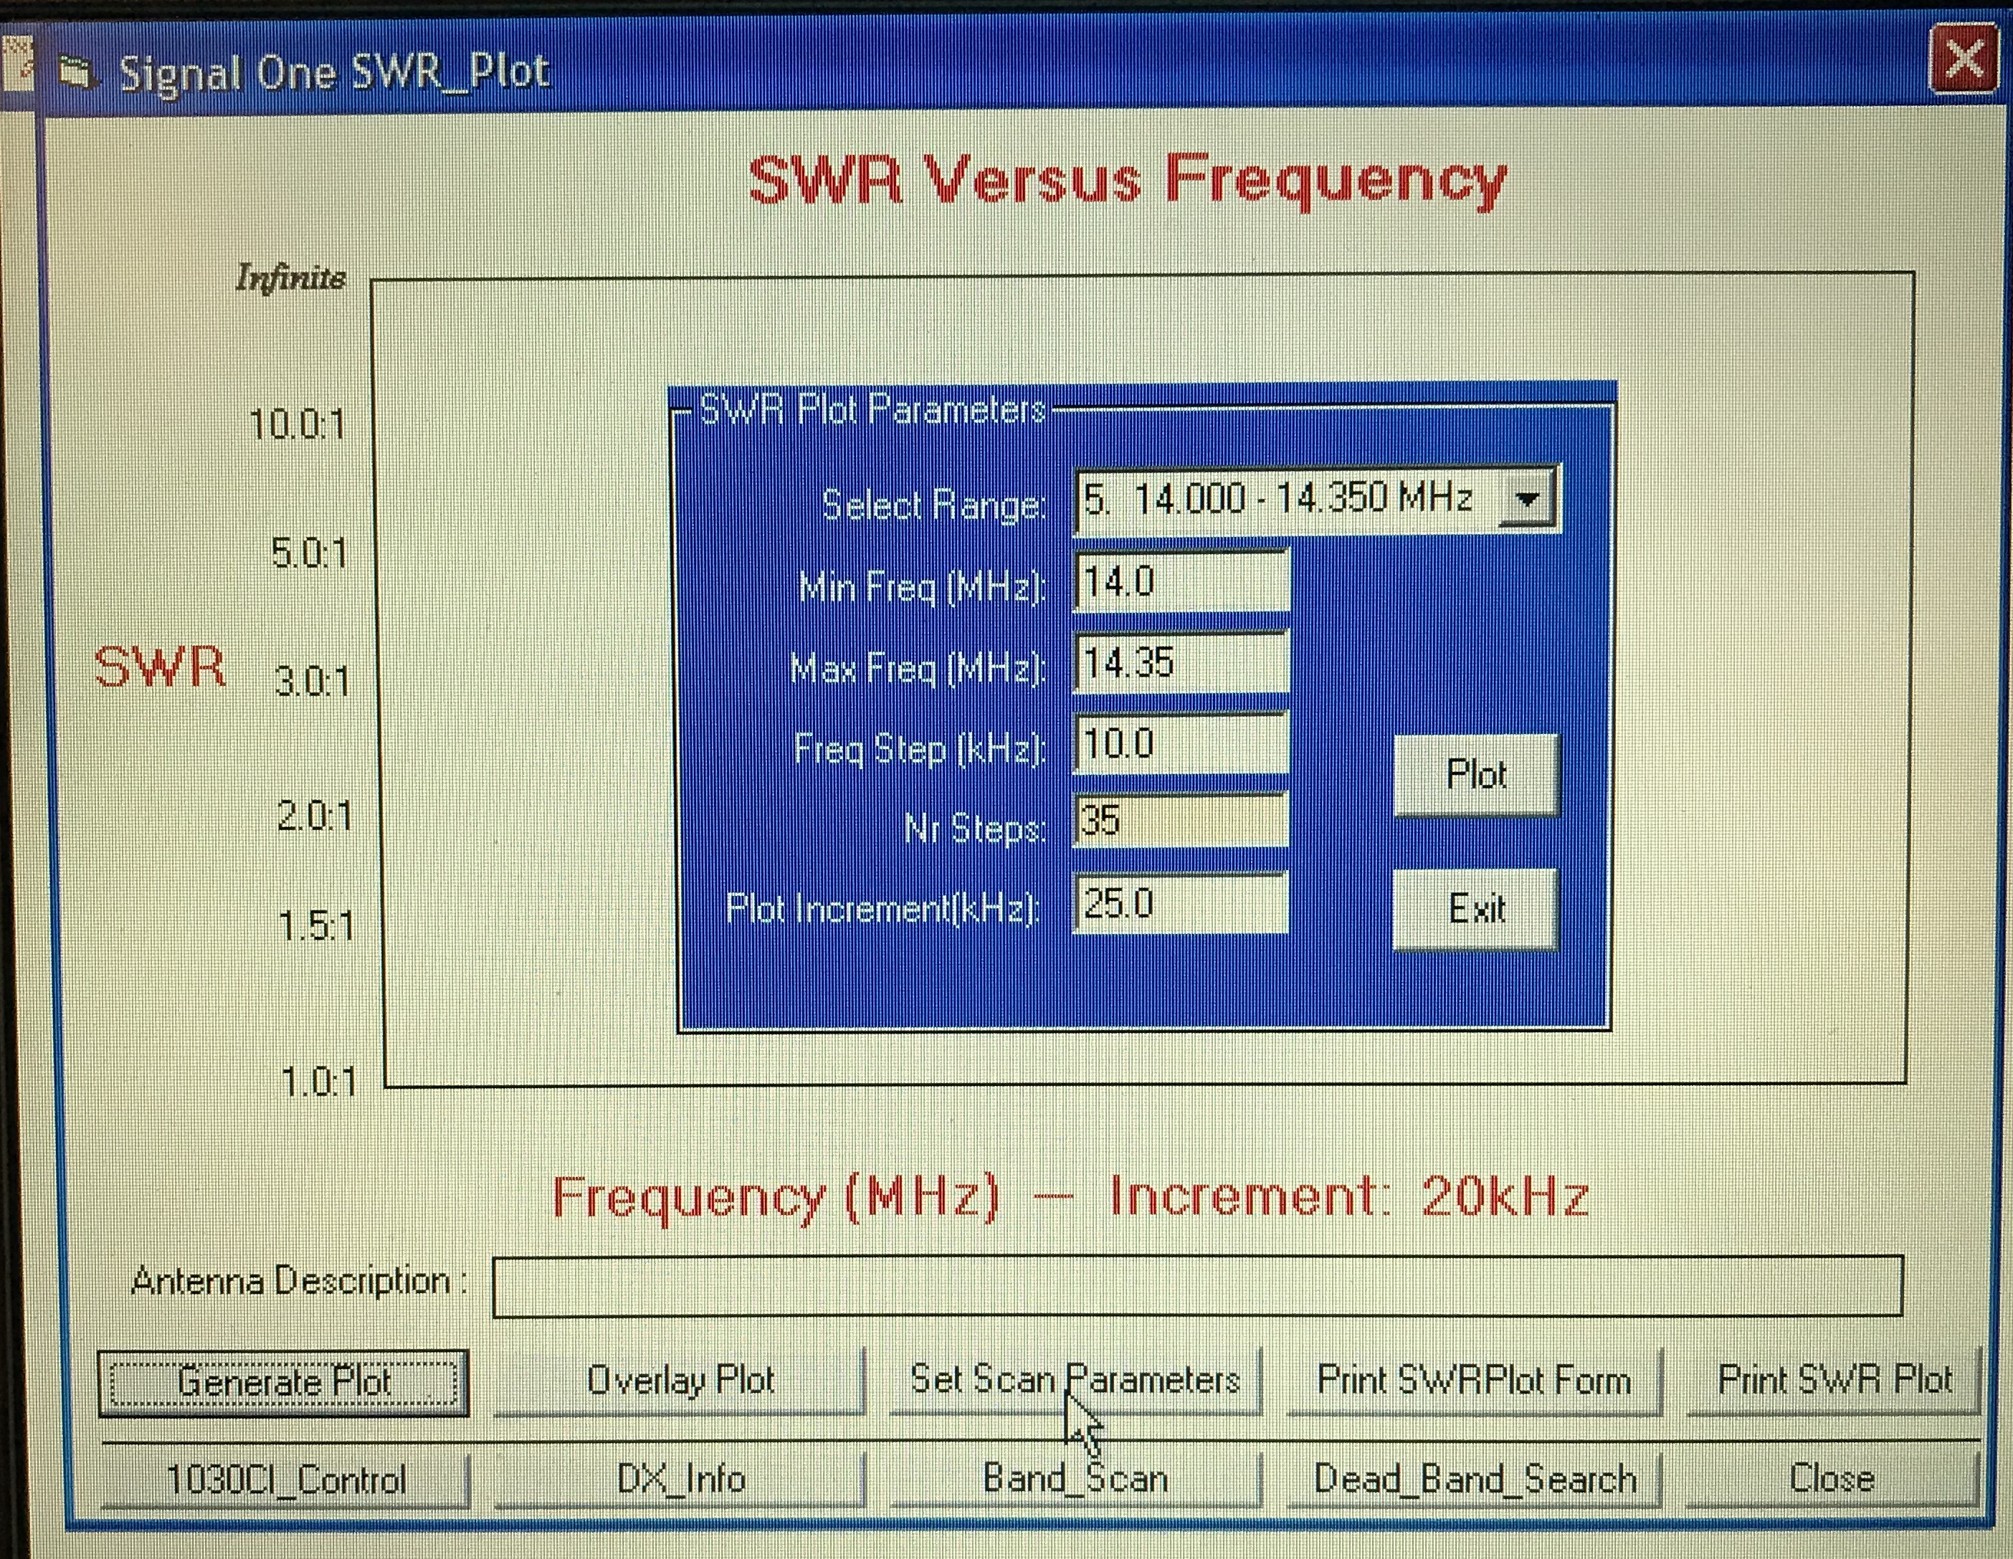The width and height of the screenshot is (2013, 1559).
Task: Click the Signal One SWR_Plot title bar icon
Action: 77,72
